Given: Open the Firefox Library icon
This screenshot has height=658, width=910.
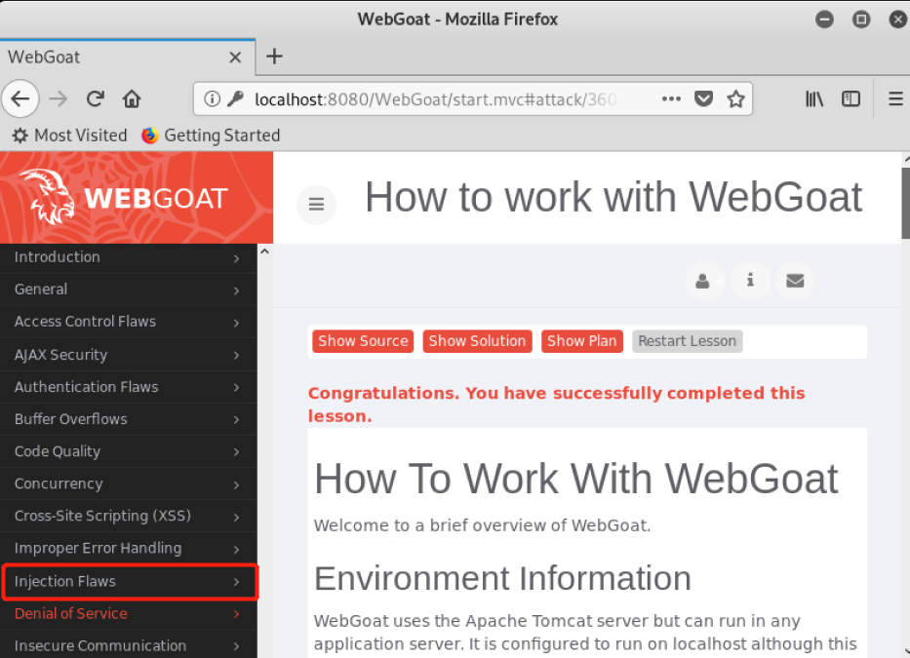Looking at the screenshot, I should click(814, 99).
